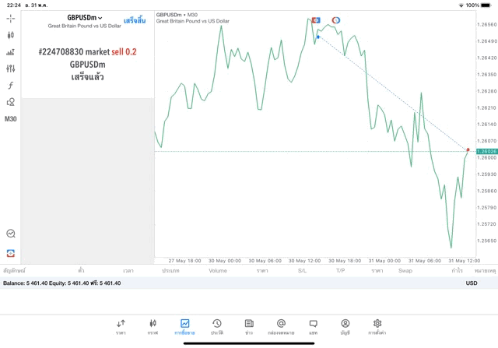Image resolution: width=498 pixels, height=348 pixels.
Task: Open the indicators function icon
Action: (x=11, y=86)
